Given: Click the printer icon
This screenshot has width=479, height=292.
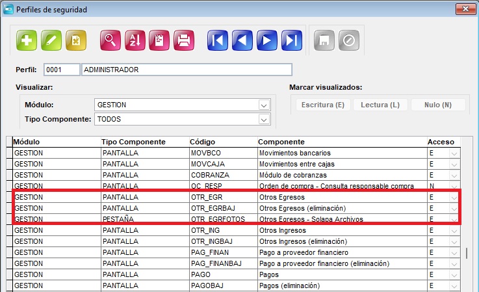Looking at the screenshot, I should (x=184, y=40).
